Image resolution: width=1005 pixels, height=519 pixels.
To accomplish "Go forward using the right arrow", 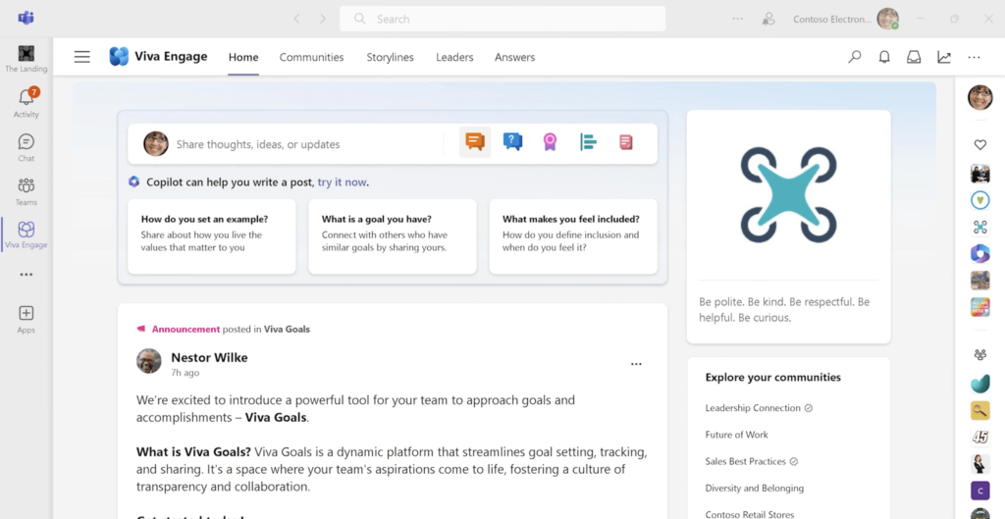I will coord(322,20).
